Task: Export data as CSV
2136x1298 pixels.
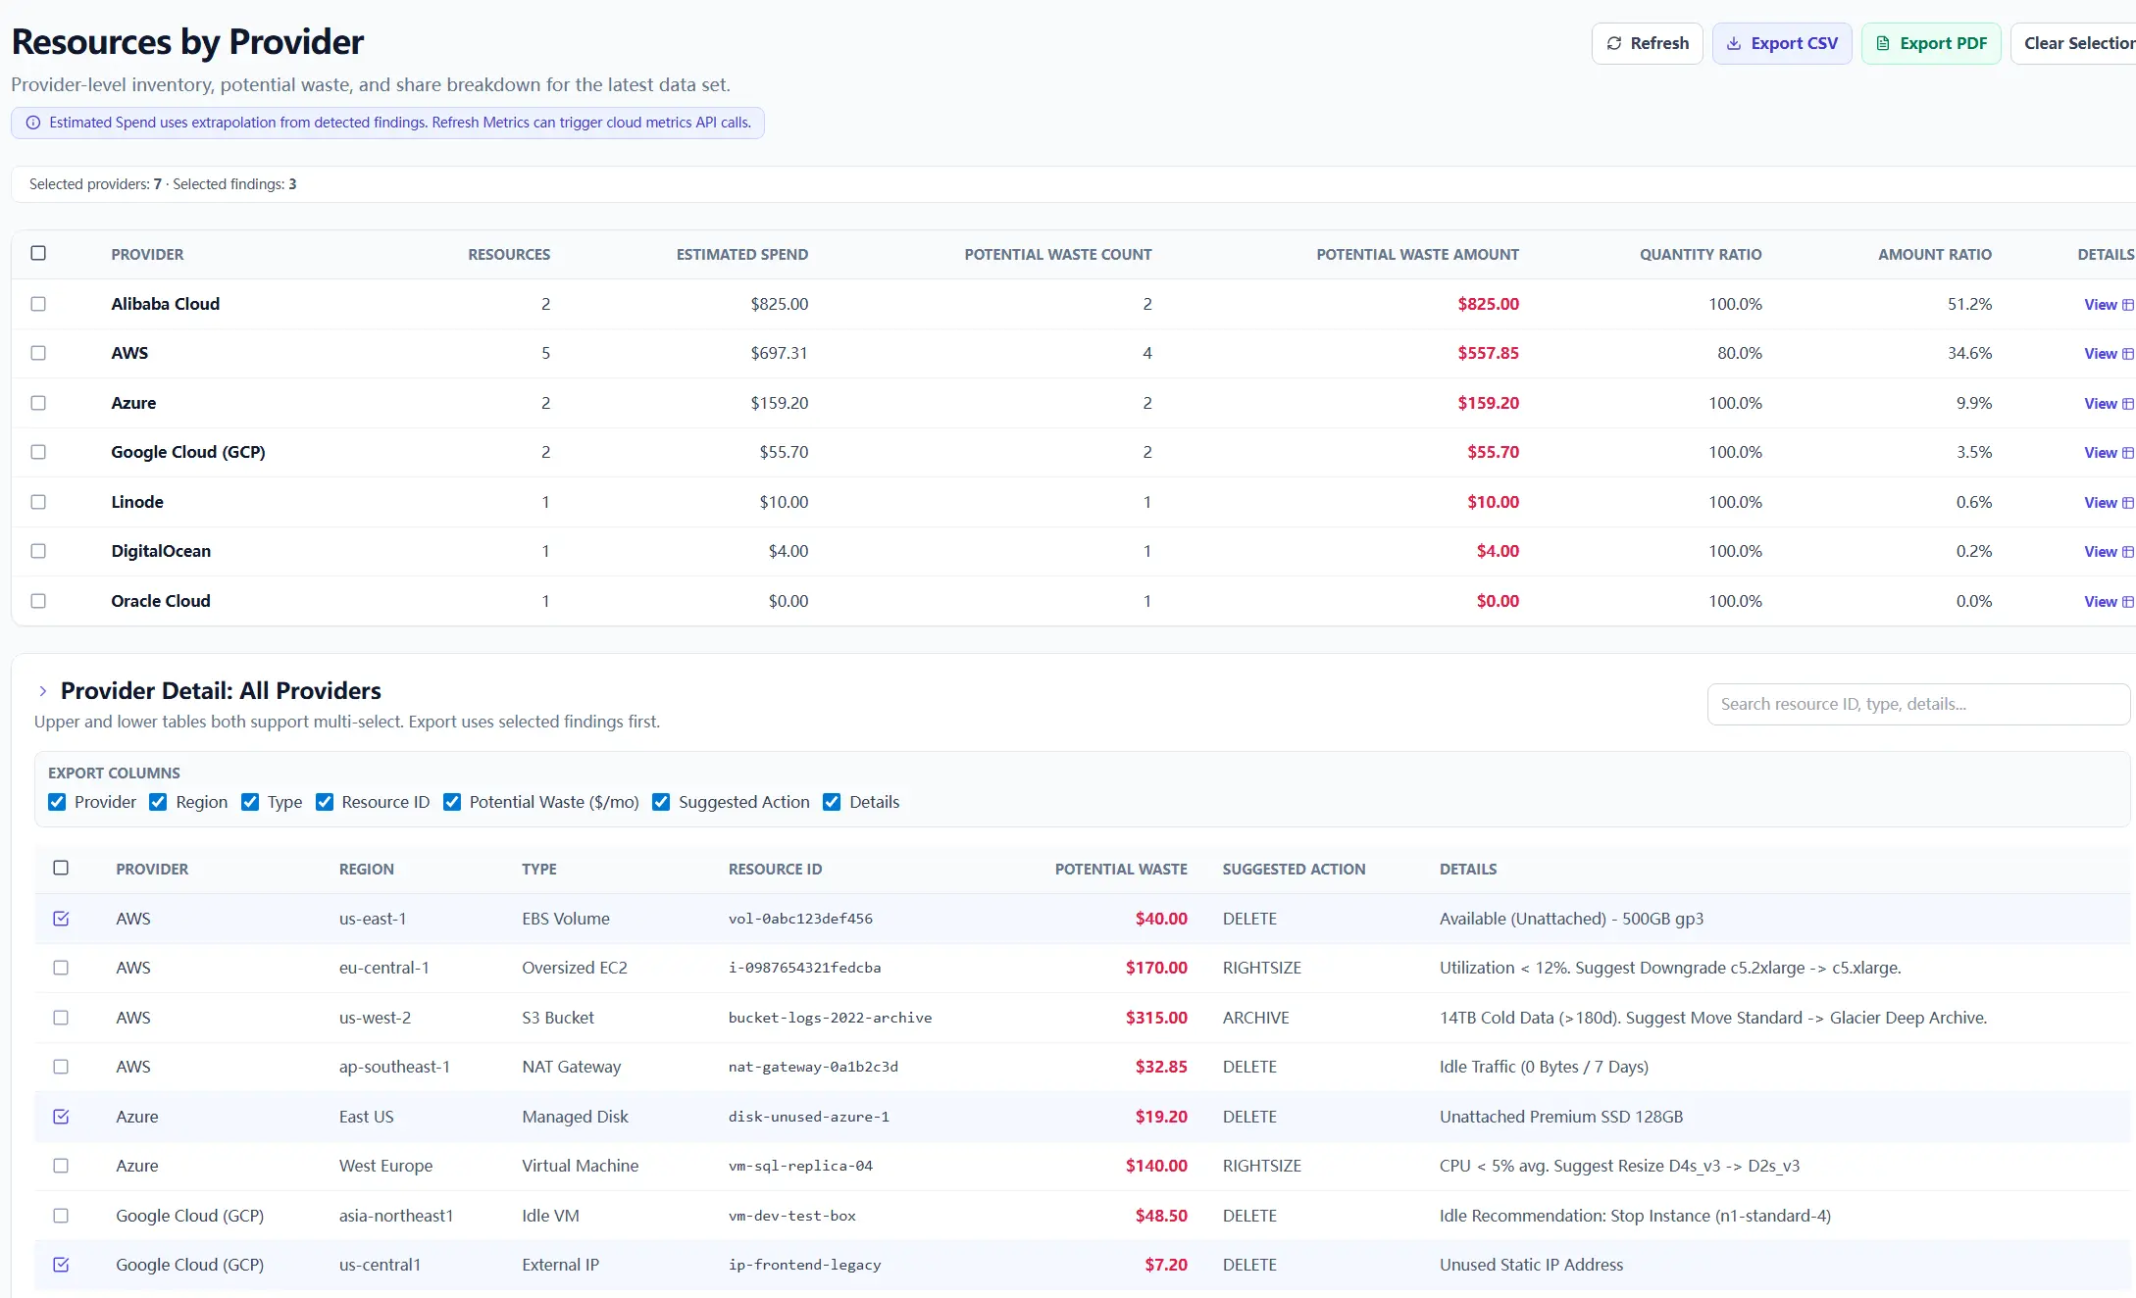Action: (1781, 43)
